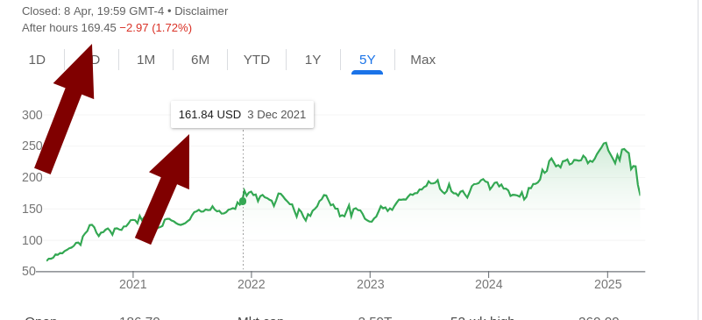Select the YTD range tab
The image size is (702, 320).
257,60
